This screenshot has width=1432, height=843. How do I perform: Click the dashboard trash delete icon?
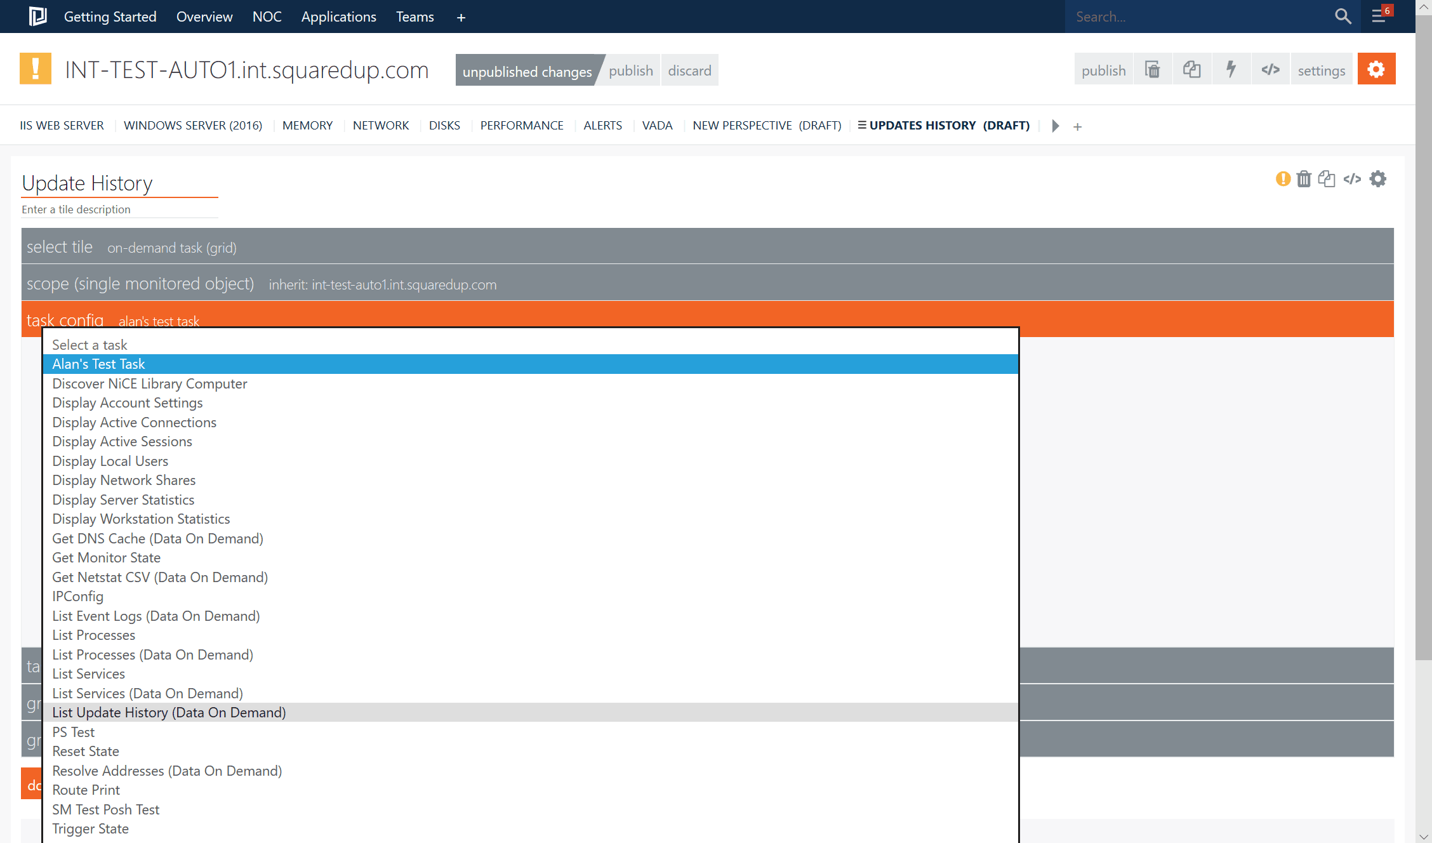[x=1152, y=70]
